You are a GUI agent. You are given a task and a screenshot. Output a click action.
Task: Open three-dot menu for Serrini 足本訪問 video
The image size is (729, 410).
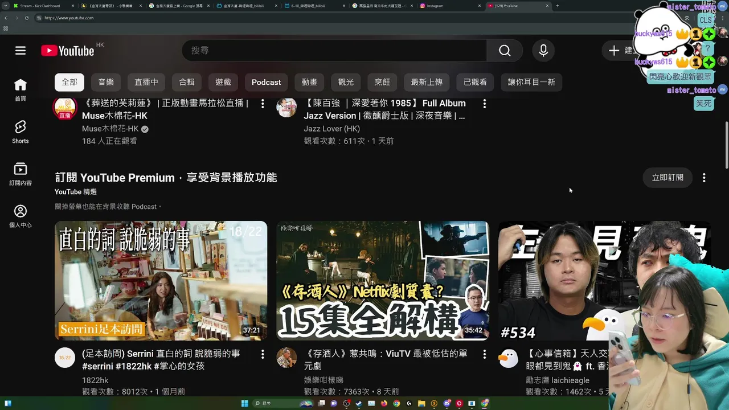click(263, 354)
